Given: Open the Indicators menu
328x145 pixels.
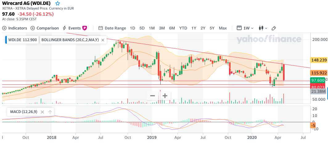Looking at the screenshot, I should click(x=14, y=28).
